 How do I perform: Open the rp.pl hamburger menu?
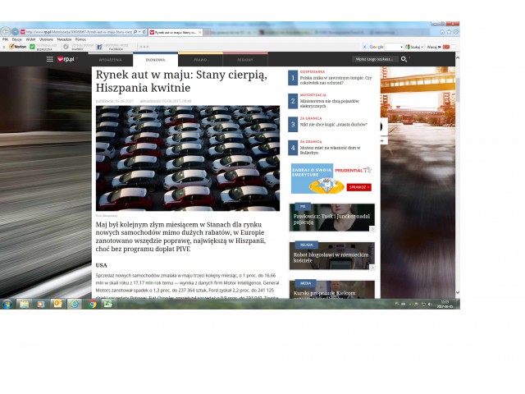pyautogui.click(x=50, y=60)
